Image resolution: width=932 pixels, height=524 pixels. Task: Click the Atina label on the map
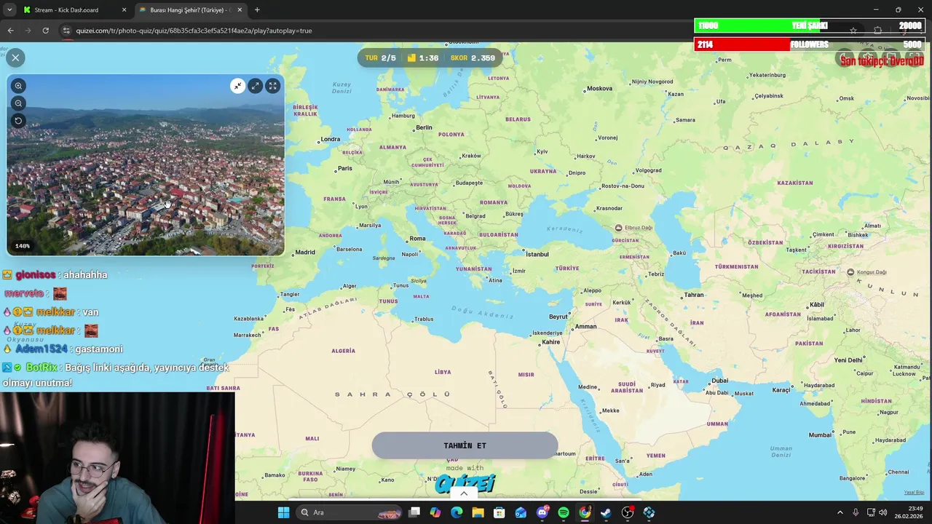pyautogui.click(x=494, y=280)
